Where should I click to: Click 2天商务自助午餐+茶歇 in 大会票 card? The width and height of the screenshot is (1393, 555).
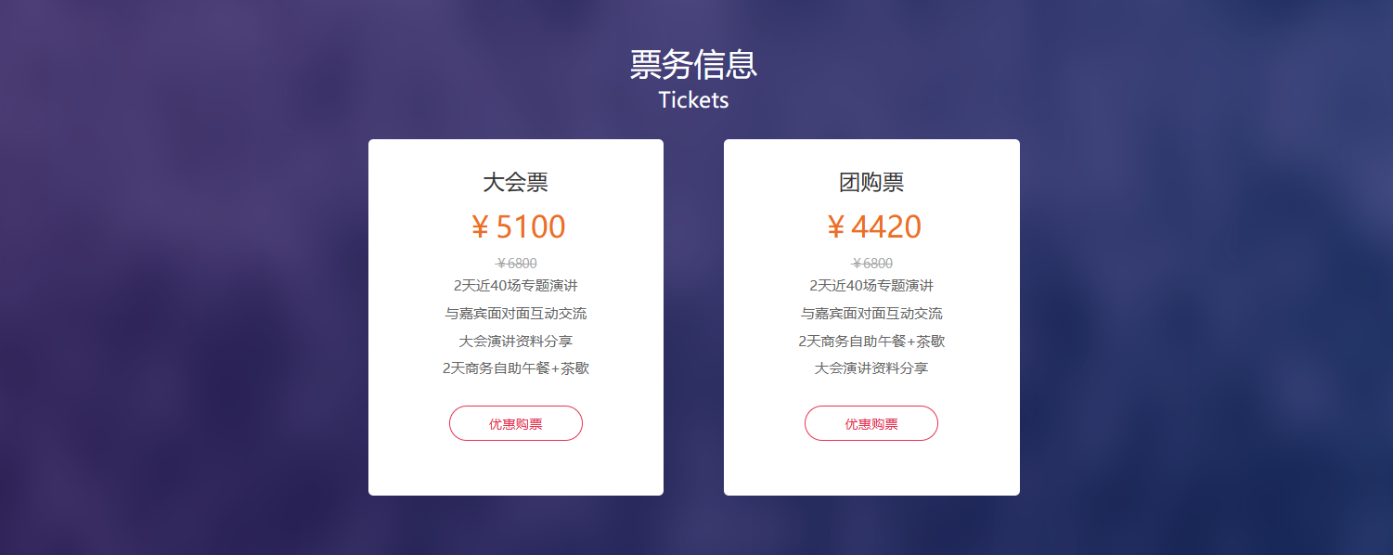516,368
